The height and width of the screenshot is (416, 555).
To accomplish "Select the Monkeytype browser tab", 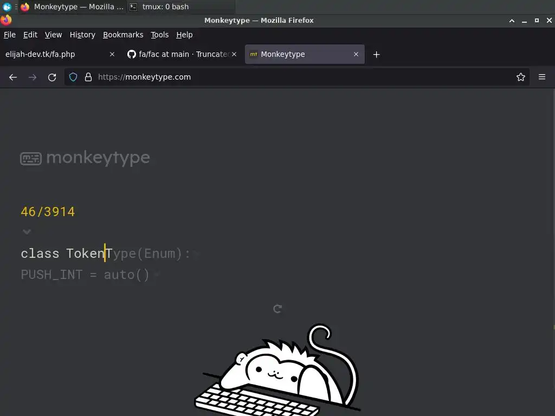I will [x=305, y=54].
